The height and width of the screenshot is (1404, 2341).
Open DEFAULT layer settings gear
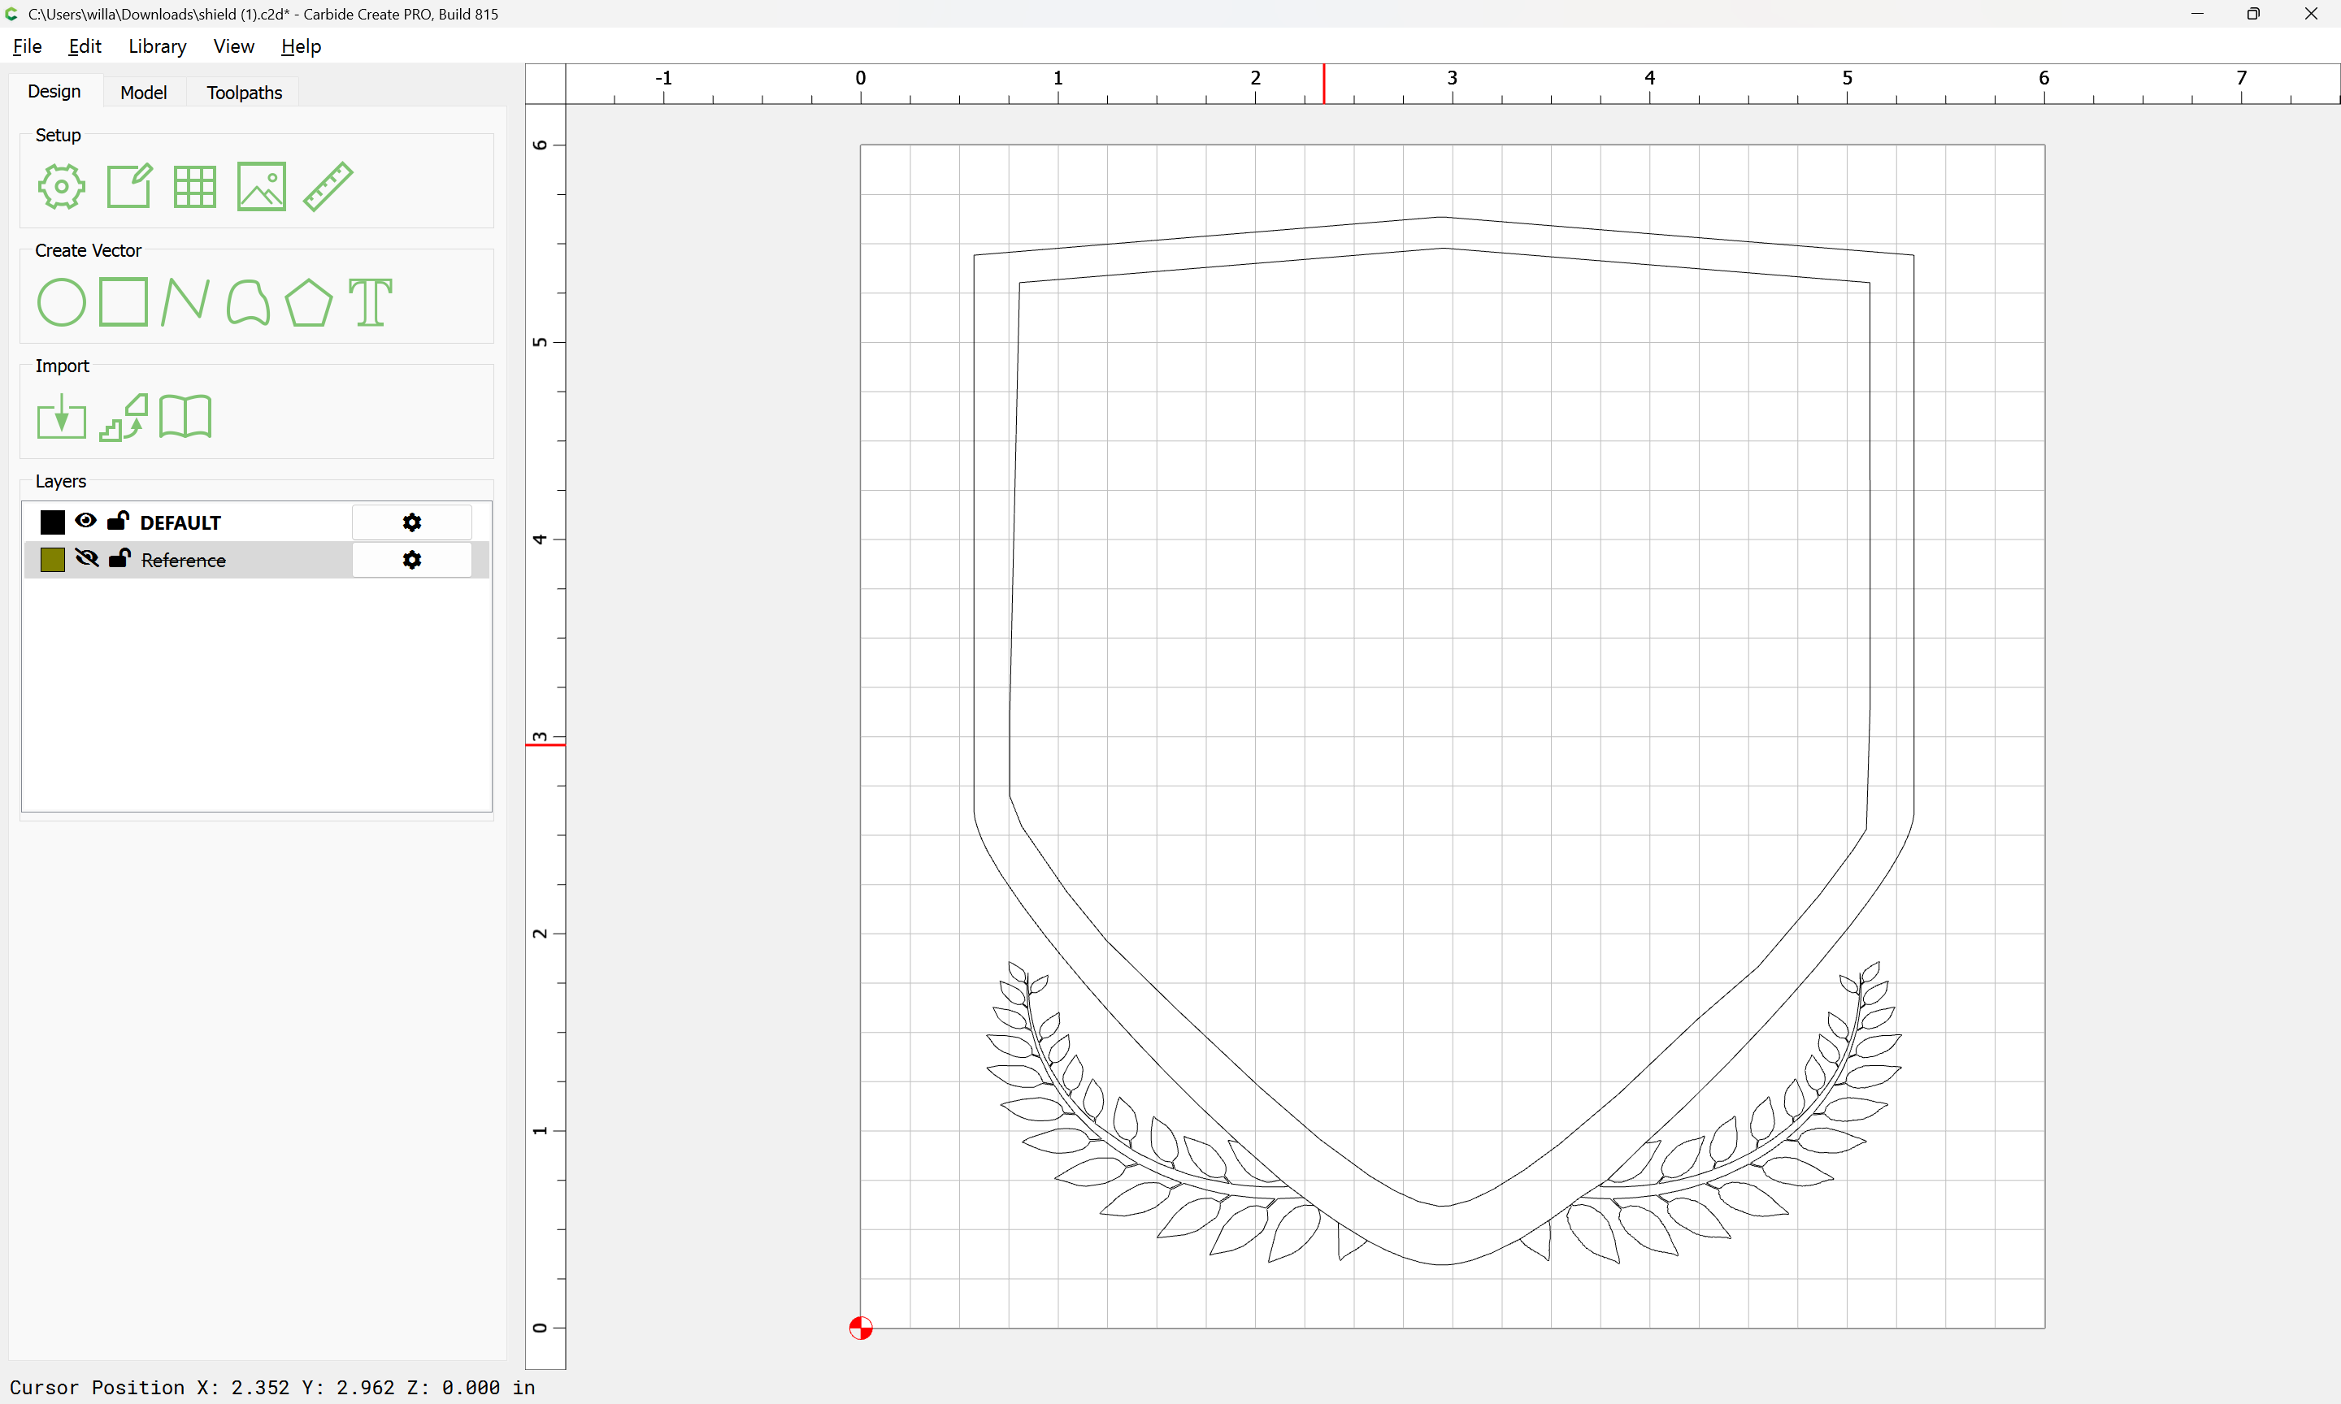pos(411,522)
